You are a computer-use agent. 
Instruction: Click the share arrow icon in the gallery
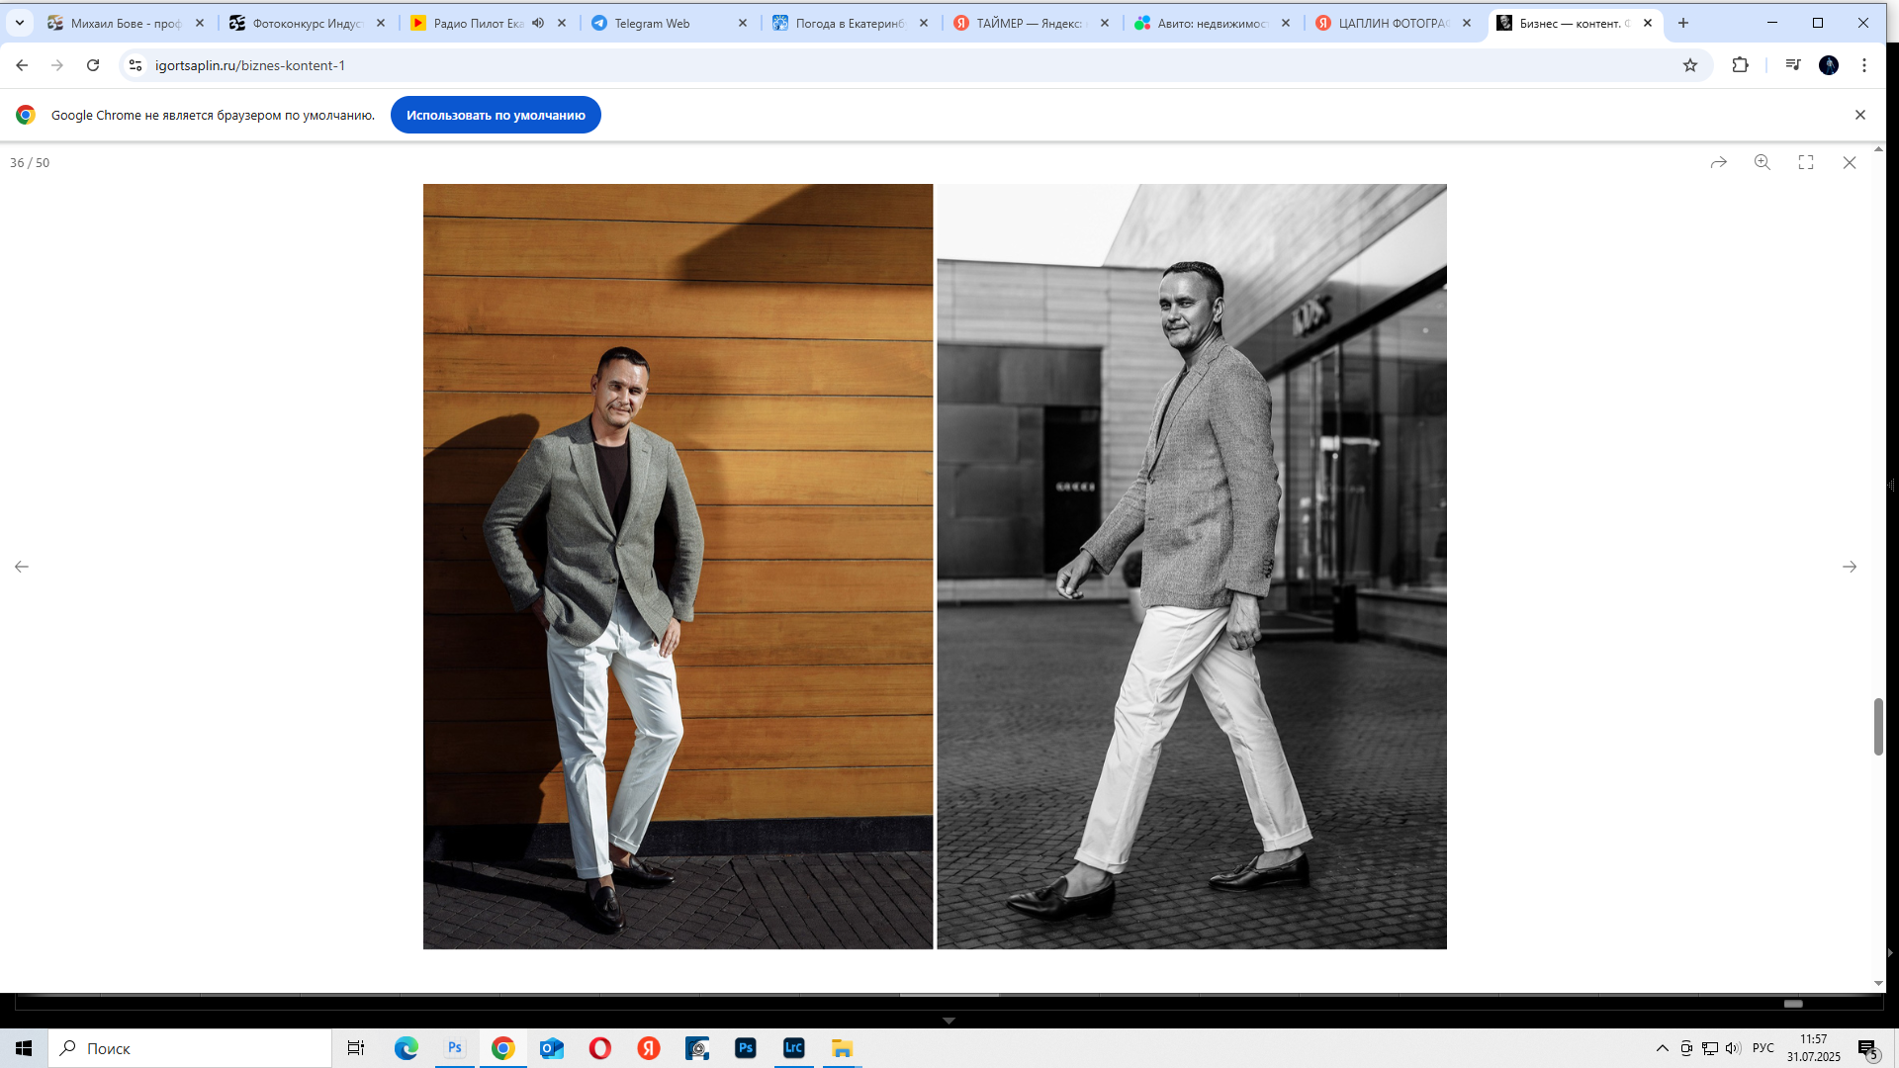[1719, 162]
